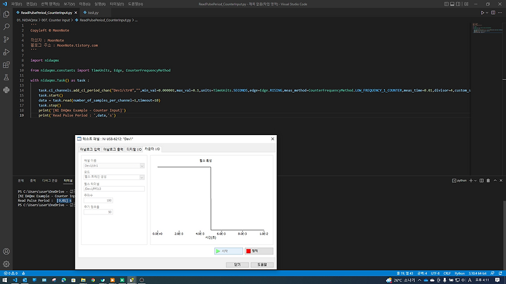The image size is (506, 284).
Task: Click 007. Counter Input breadcrumb
Action: 56,20
